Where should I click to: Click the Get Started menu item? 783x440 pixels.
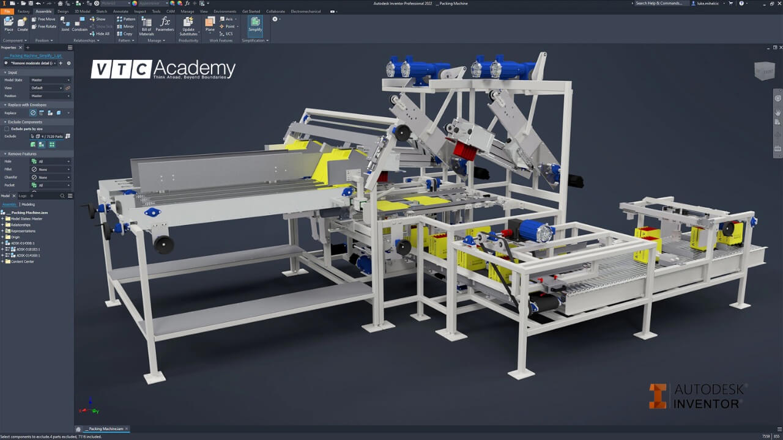pyautogui.click(x=251, y=10)
